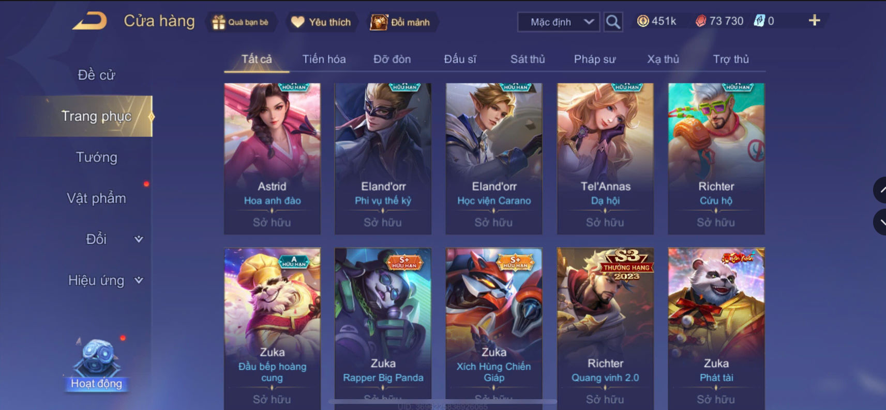
Task: Expand the Hiệu ứng sidebar section
Action: pyautogui.click(x=106, y=280)
